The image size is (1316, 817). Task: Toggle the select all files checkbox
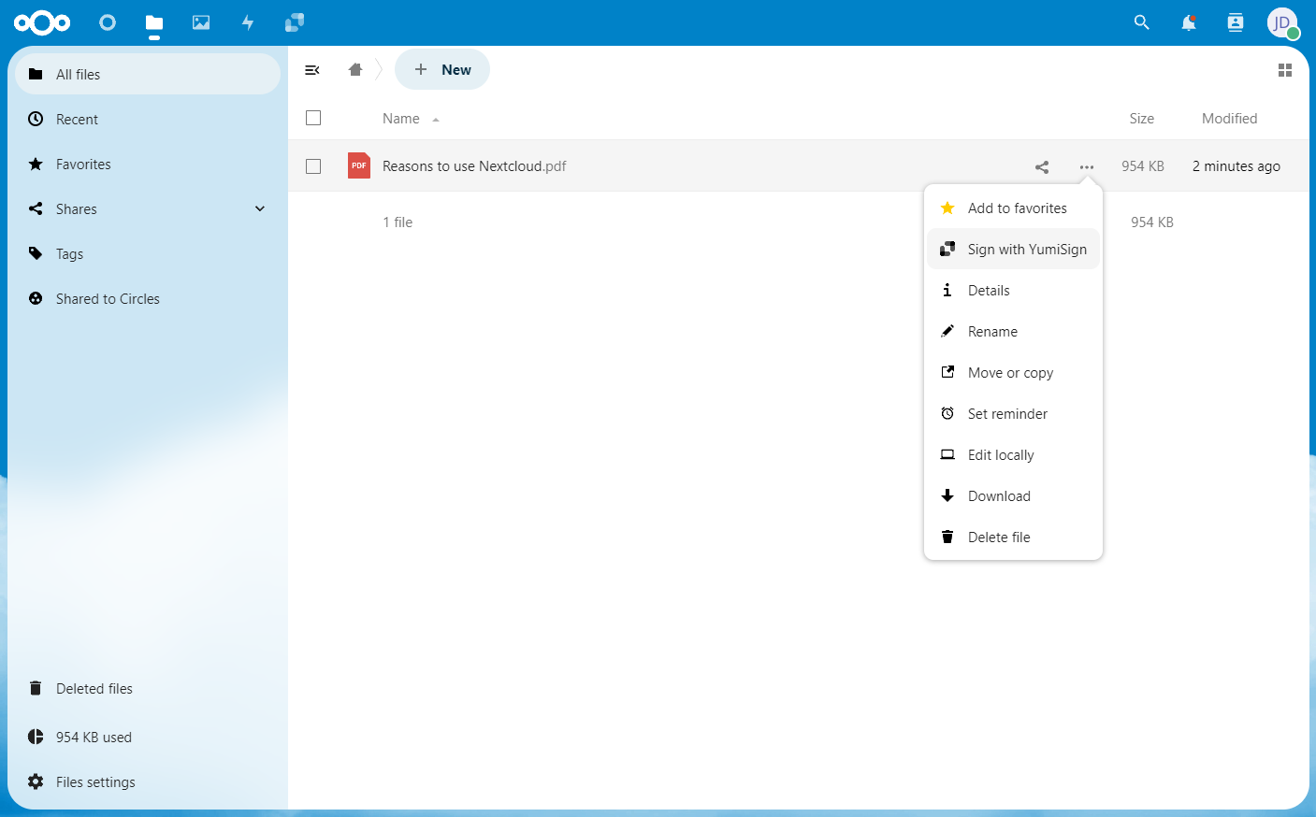pyautogui.click(x=313, y=118)
